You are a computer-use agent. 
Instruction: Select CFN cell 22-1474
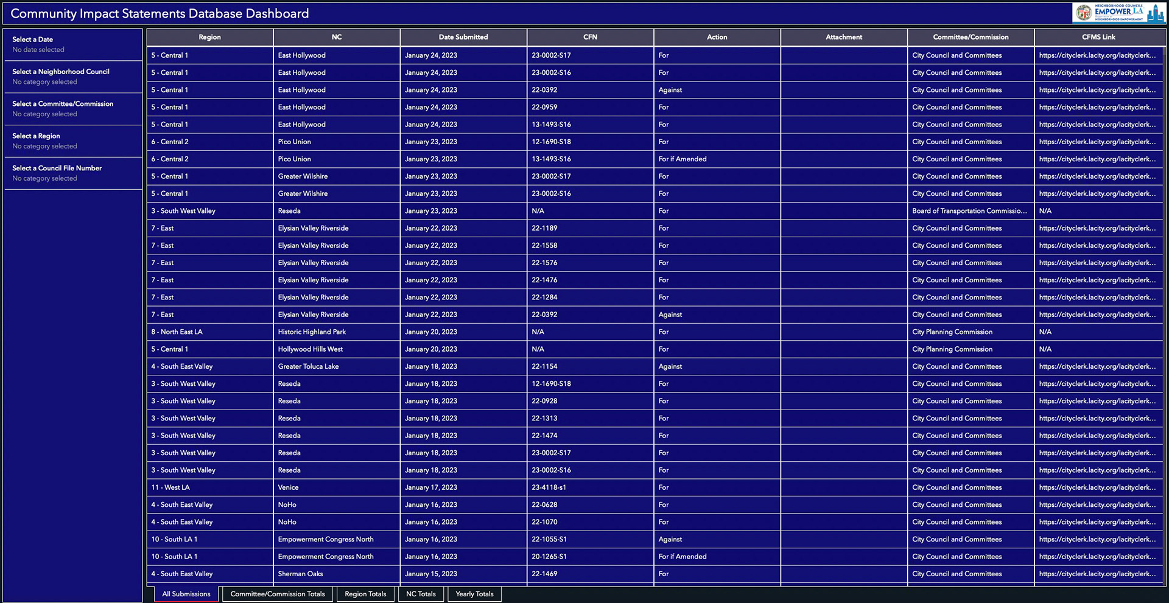pos(590,436)
